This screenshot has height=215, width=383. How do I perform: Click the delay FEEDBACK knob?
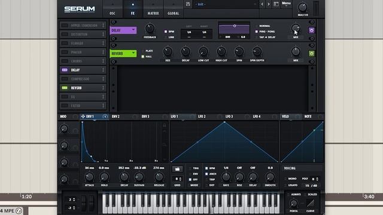coord(150,29)
